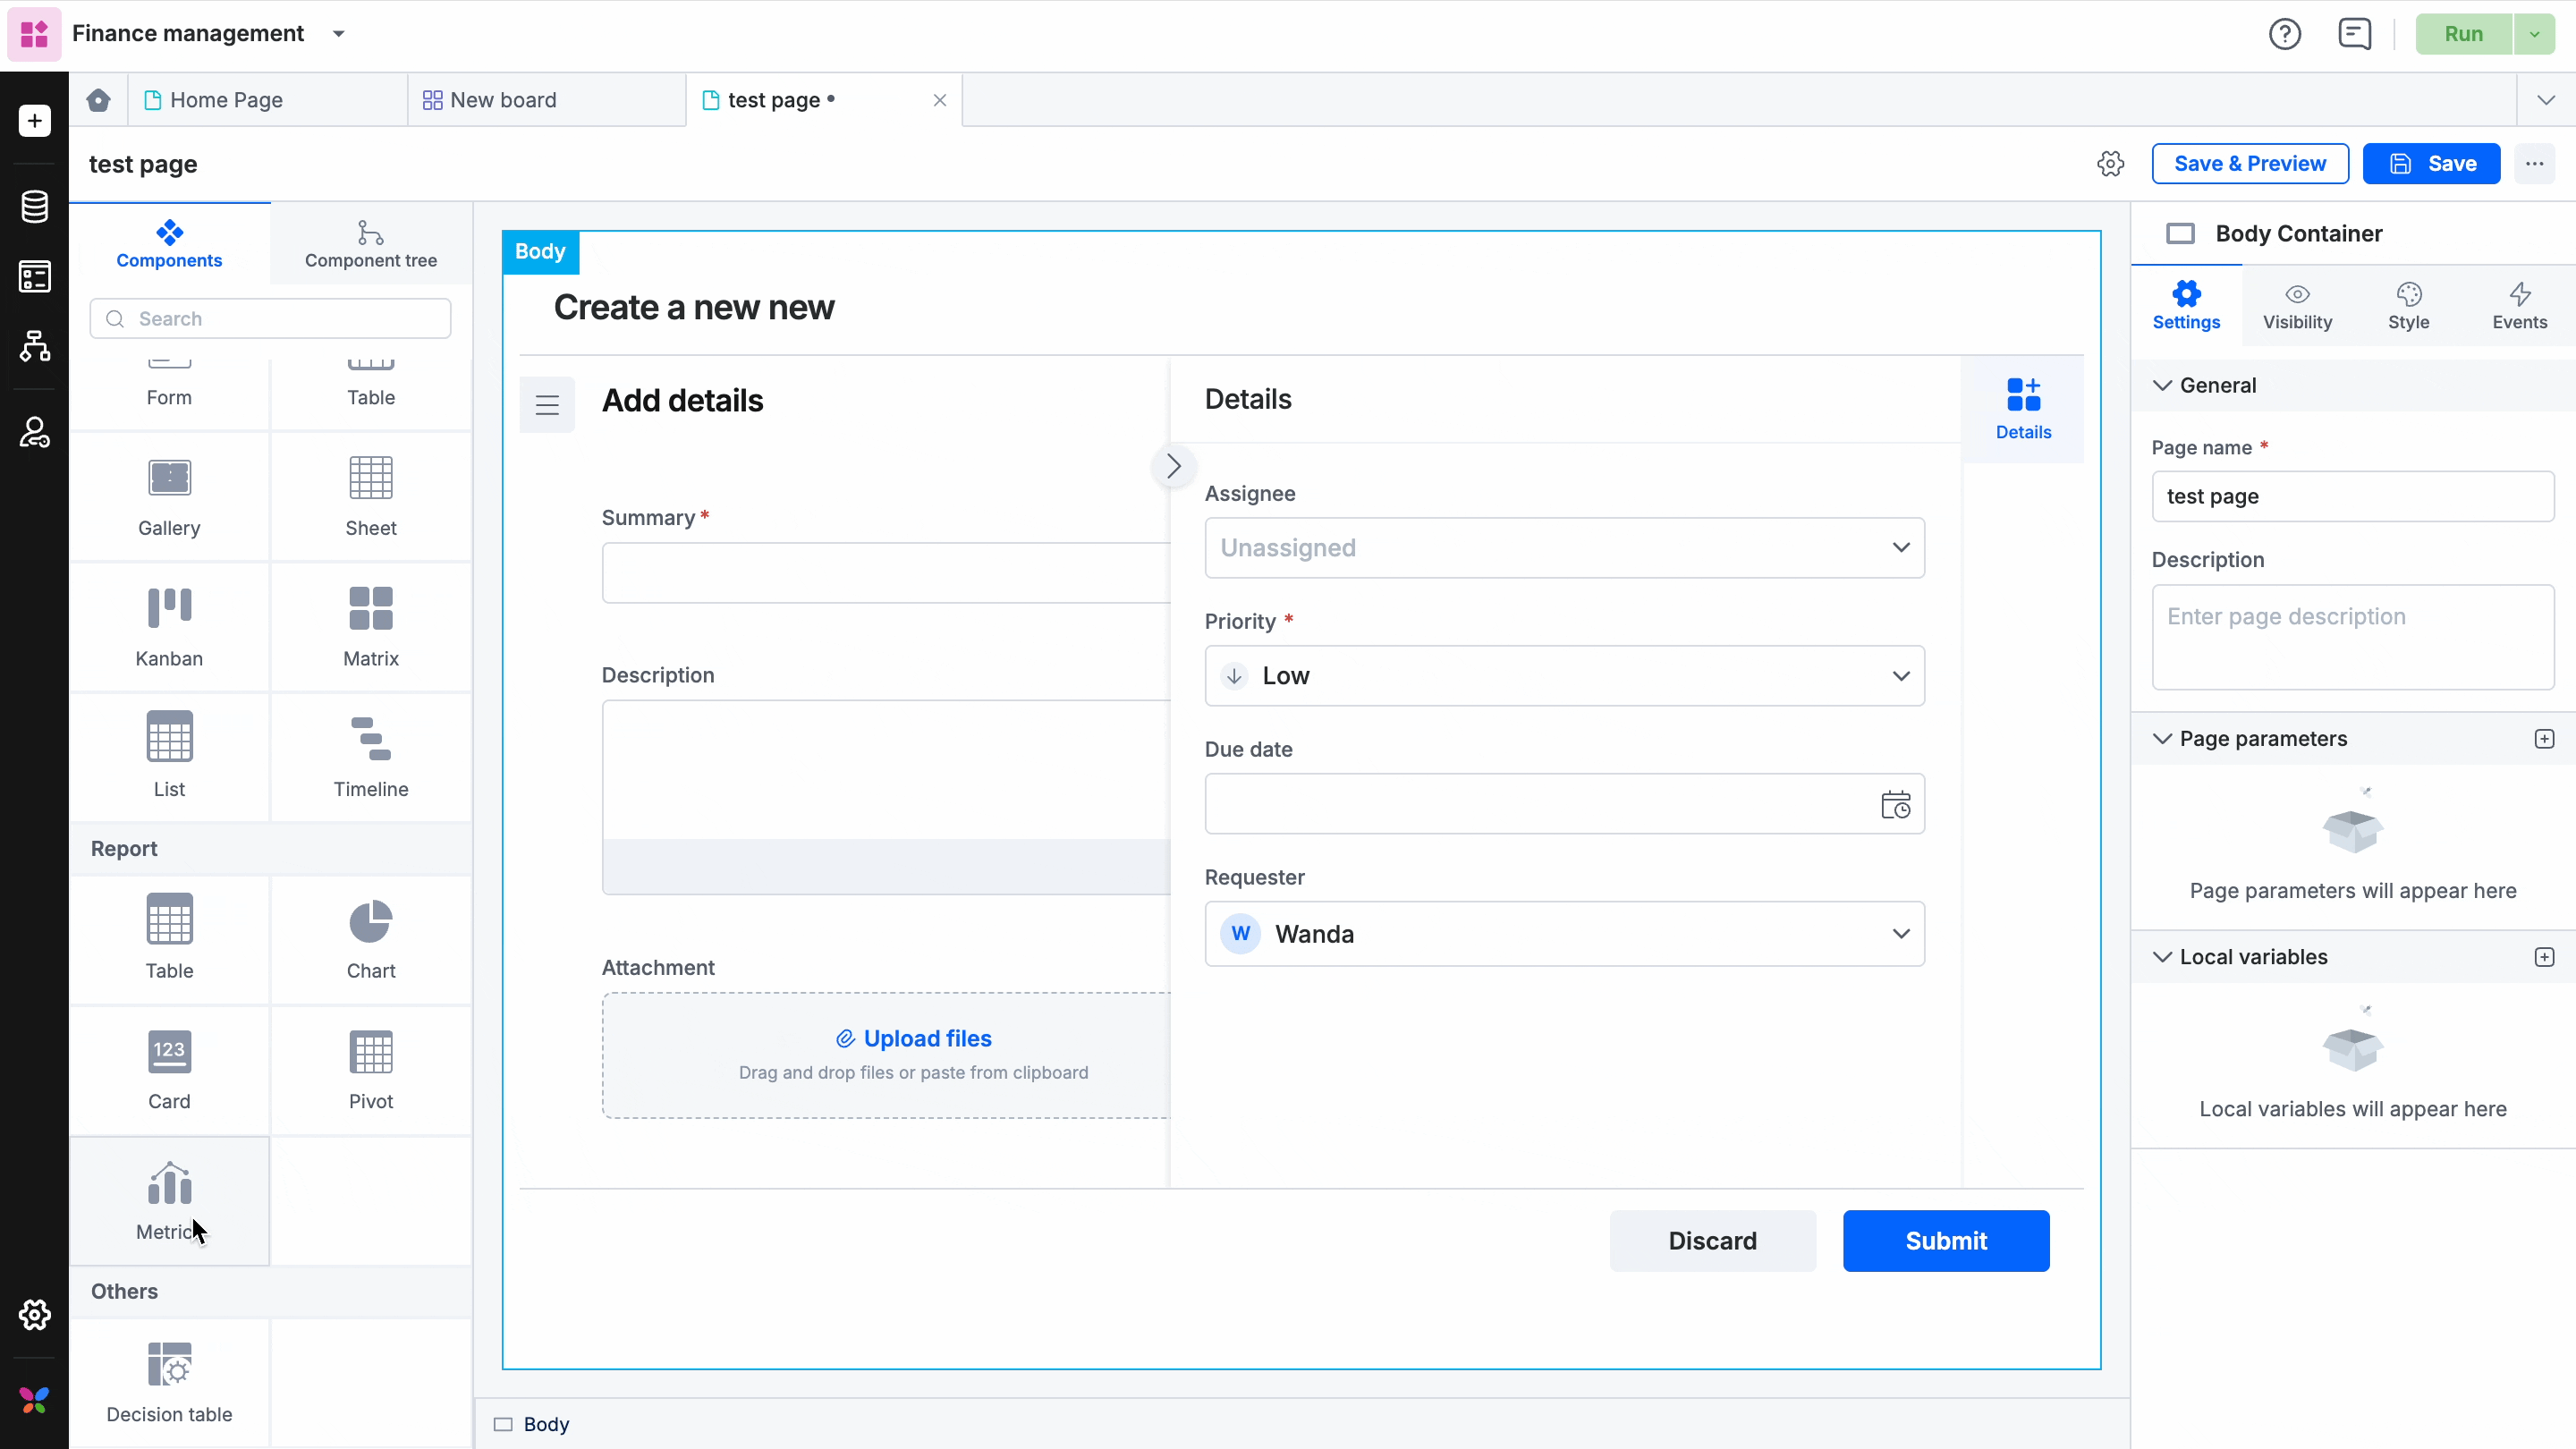Open the Priority dropdown showing Low

pyautogui.click(x=1564, y=676)
